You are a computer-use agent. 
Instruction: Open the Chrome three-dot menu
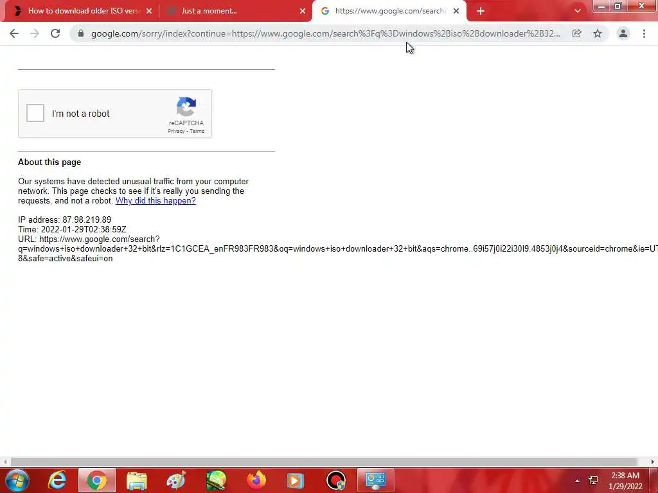coord(644,33)
